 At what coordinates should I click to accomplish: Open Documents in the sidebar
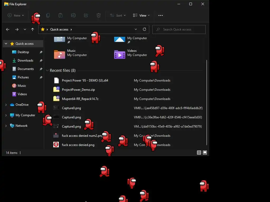(26, 69)
